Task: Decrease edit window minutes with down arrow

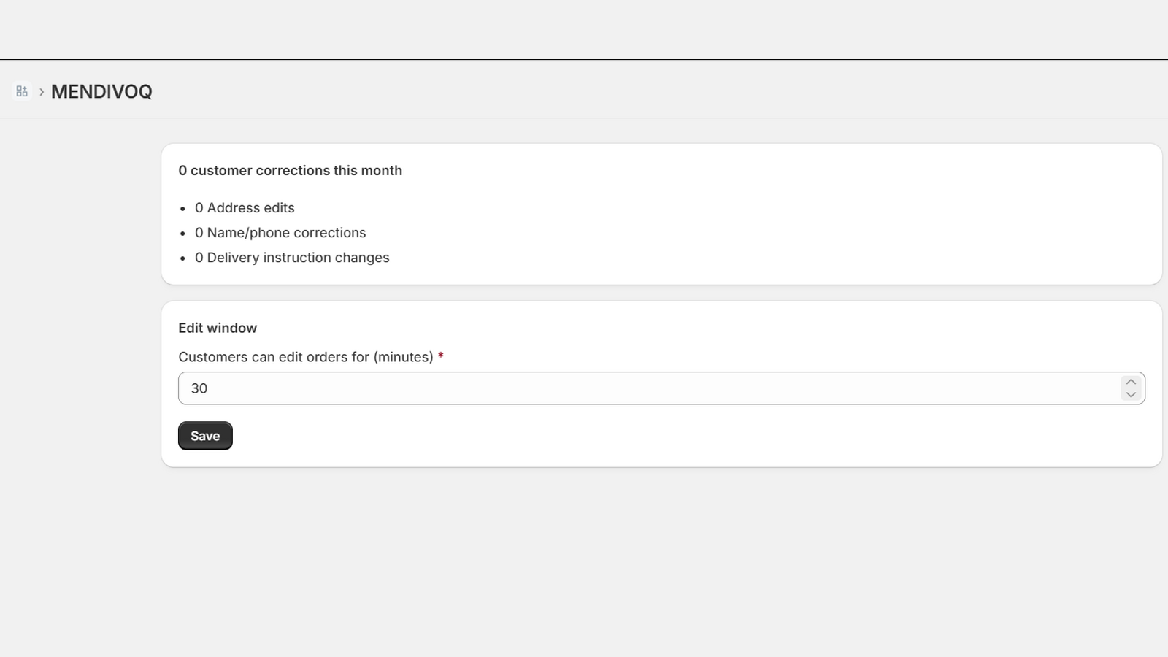Action: pyautogui.click(x=1131, y=395)
